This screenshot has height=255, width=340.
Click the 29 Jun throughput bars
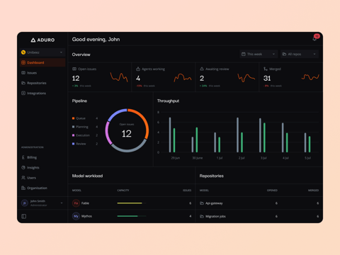[x=172, y=135]
